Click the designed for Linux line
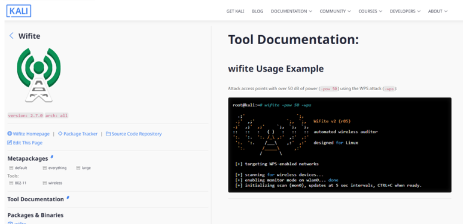This screenshot has height=224, width=463. [x=336, y=143]
